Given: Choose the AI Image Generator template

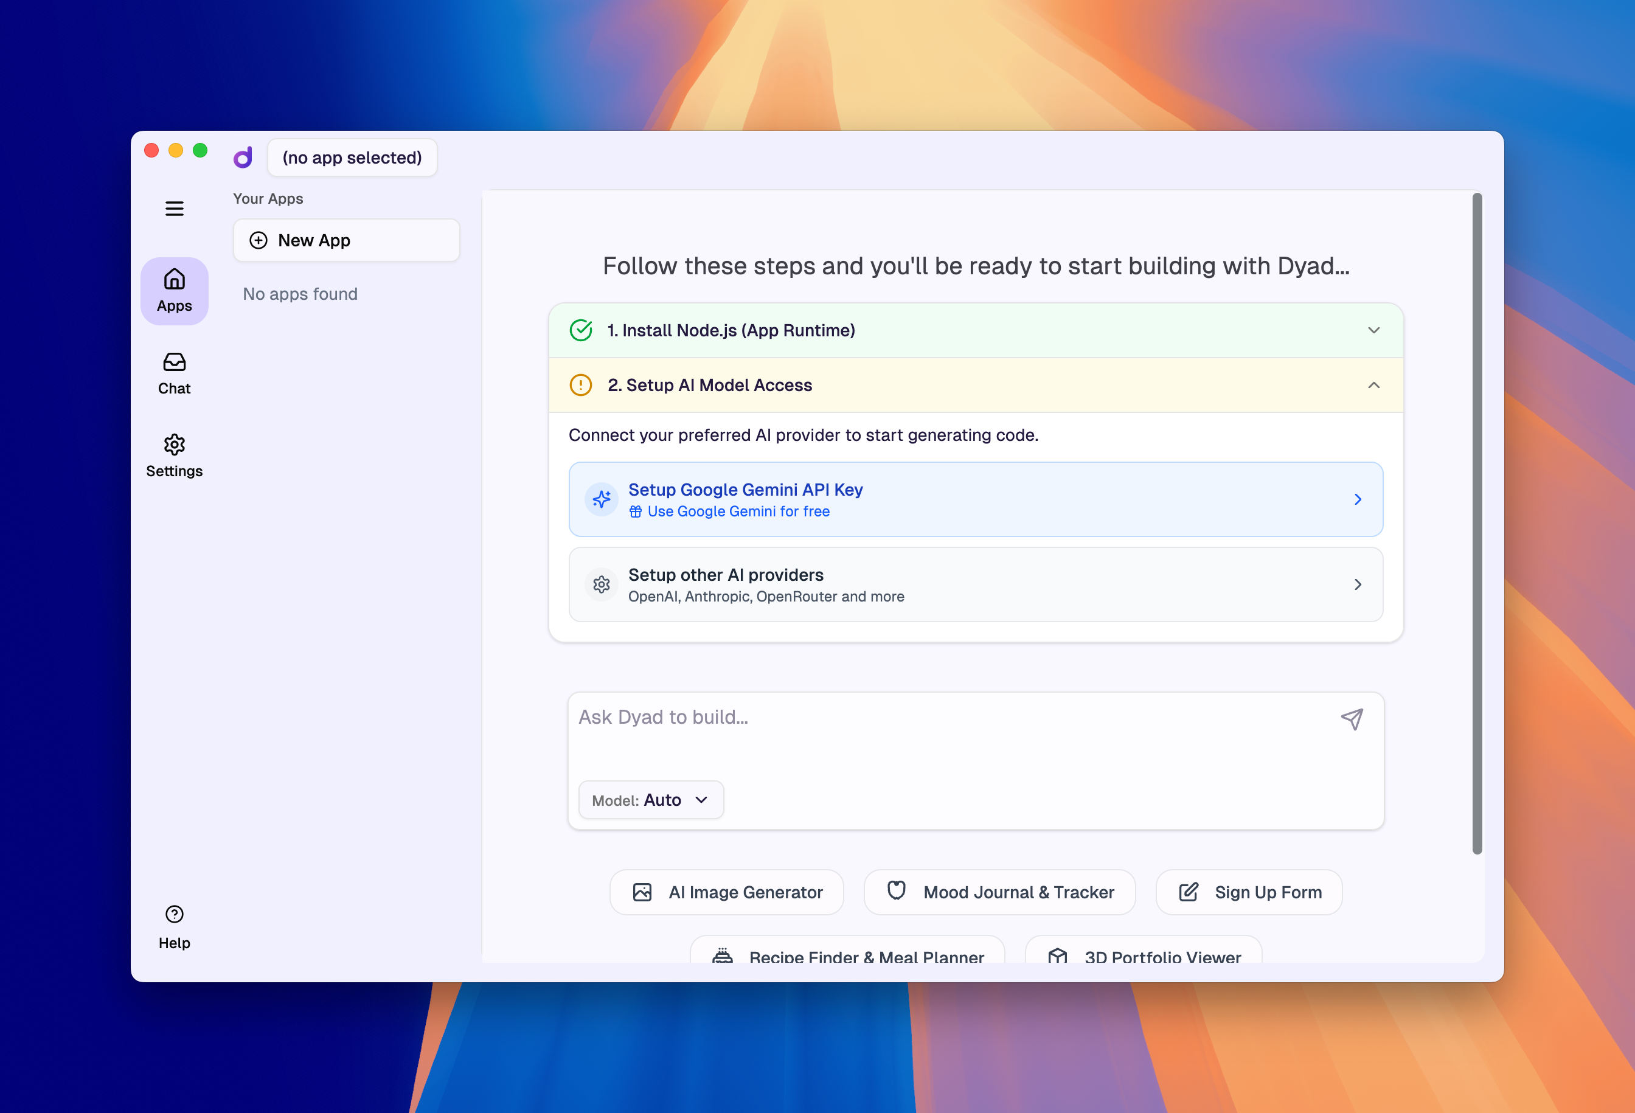Looking at the screenshot, I should pyautogui.click(x=726, y=892).
